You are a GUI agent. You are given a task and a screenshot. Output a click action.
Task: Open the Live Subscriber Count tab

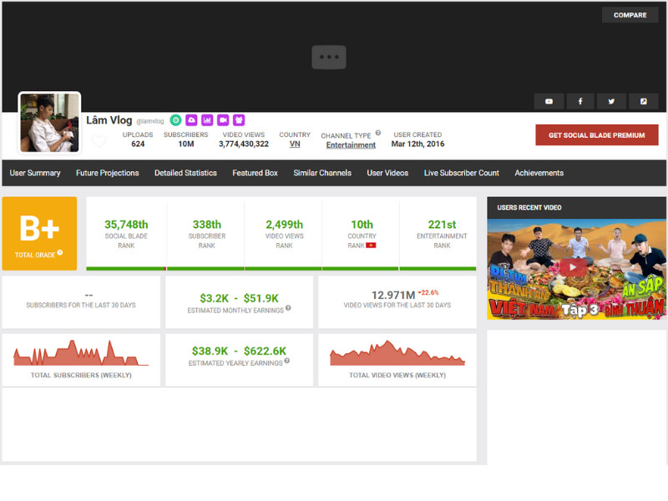coord(462,173)
